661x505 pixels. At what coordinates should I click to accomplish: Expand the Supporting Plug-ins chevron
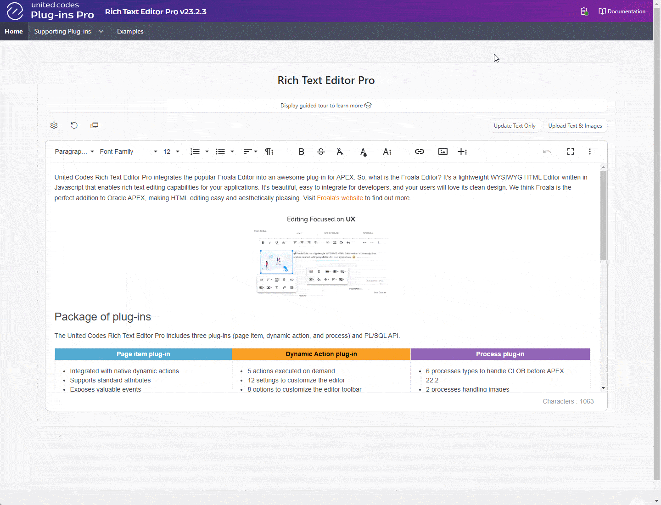[101, 31]
